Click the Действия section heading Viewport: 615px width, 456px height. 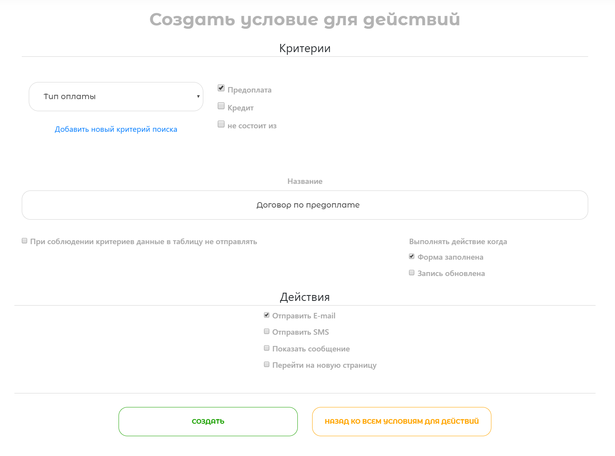[305, 297]
